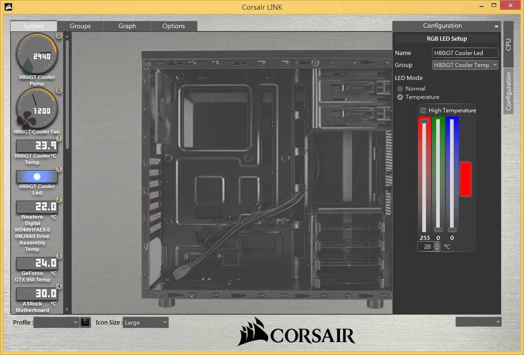The height and width of the screenshot is (355, 524).
Task: Open the CPU side tab
Action: (x=508, y=44)
